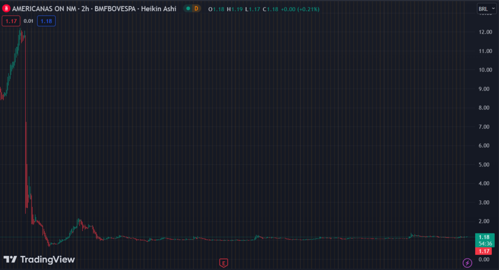Click the red 1.17 sell price button
The image size is (499, 270).
(x=11, y=21)
